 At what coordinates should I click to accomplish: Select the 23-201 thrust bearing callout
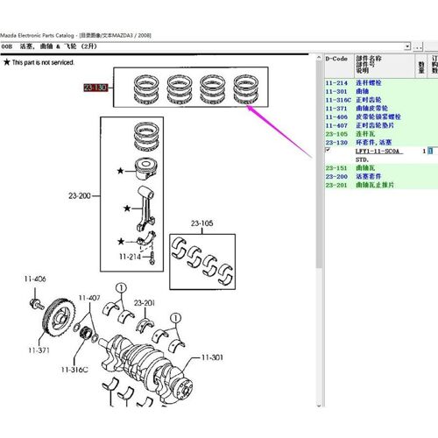145,303
